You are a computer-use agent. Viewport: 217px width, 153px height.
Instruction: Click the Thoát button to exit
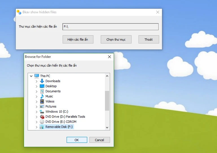point(149,40)
